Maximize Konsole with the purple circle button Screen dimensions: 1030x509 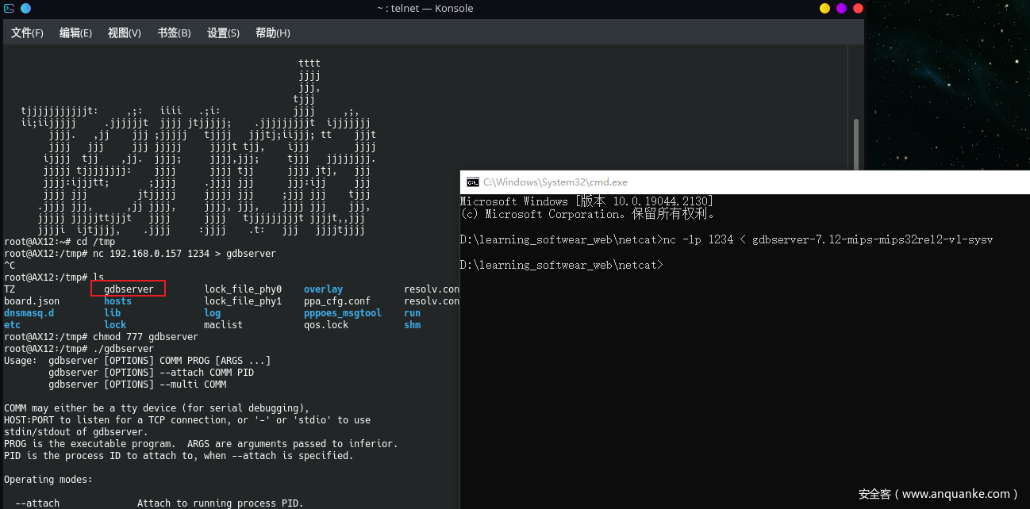pyautogui.click(x=841, y=9)
